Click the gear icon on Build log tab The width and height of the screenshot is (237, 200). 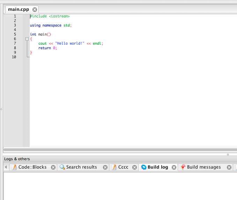pyautogui.click(x=143, y=167)
